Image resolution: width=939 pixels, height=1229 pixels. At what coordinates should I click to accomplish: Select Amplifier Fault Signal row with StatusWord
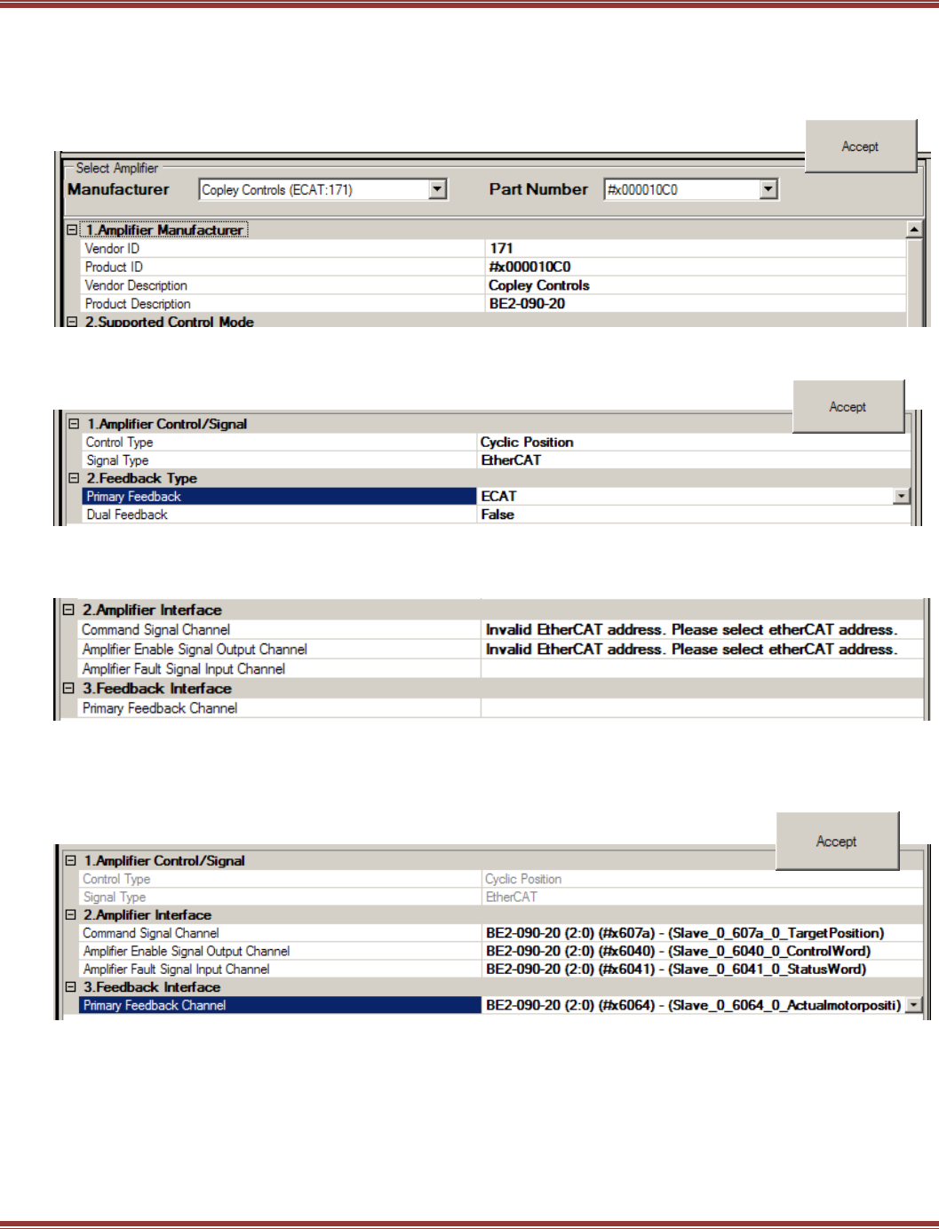click(x=502, y=969)
